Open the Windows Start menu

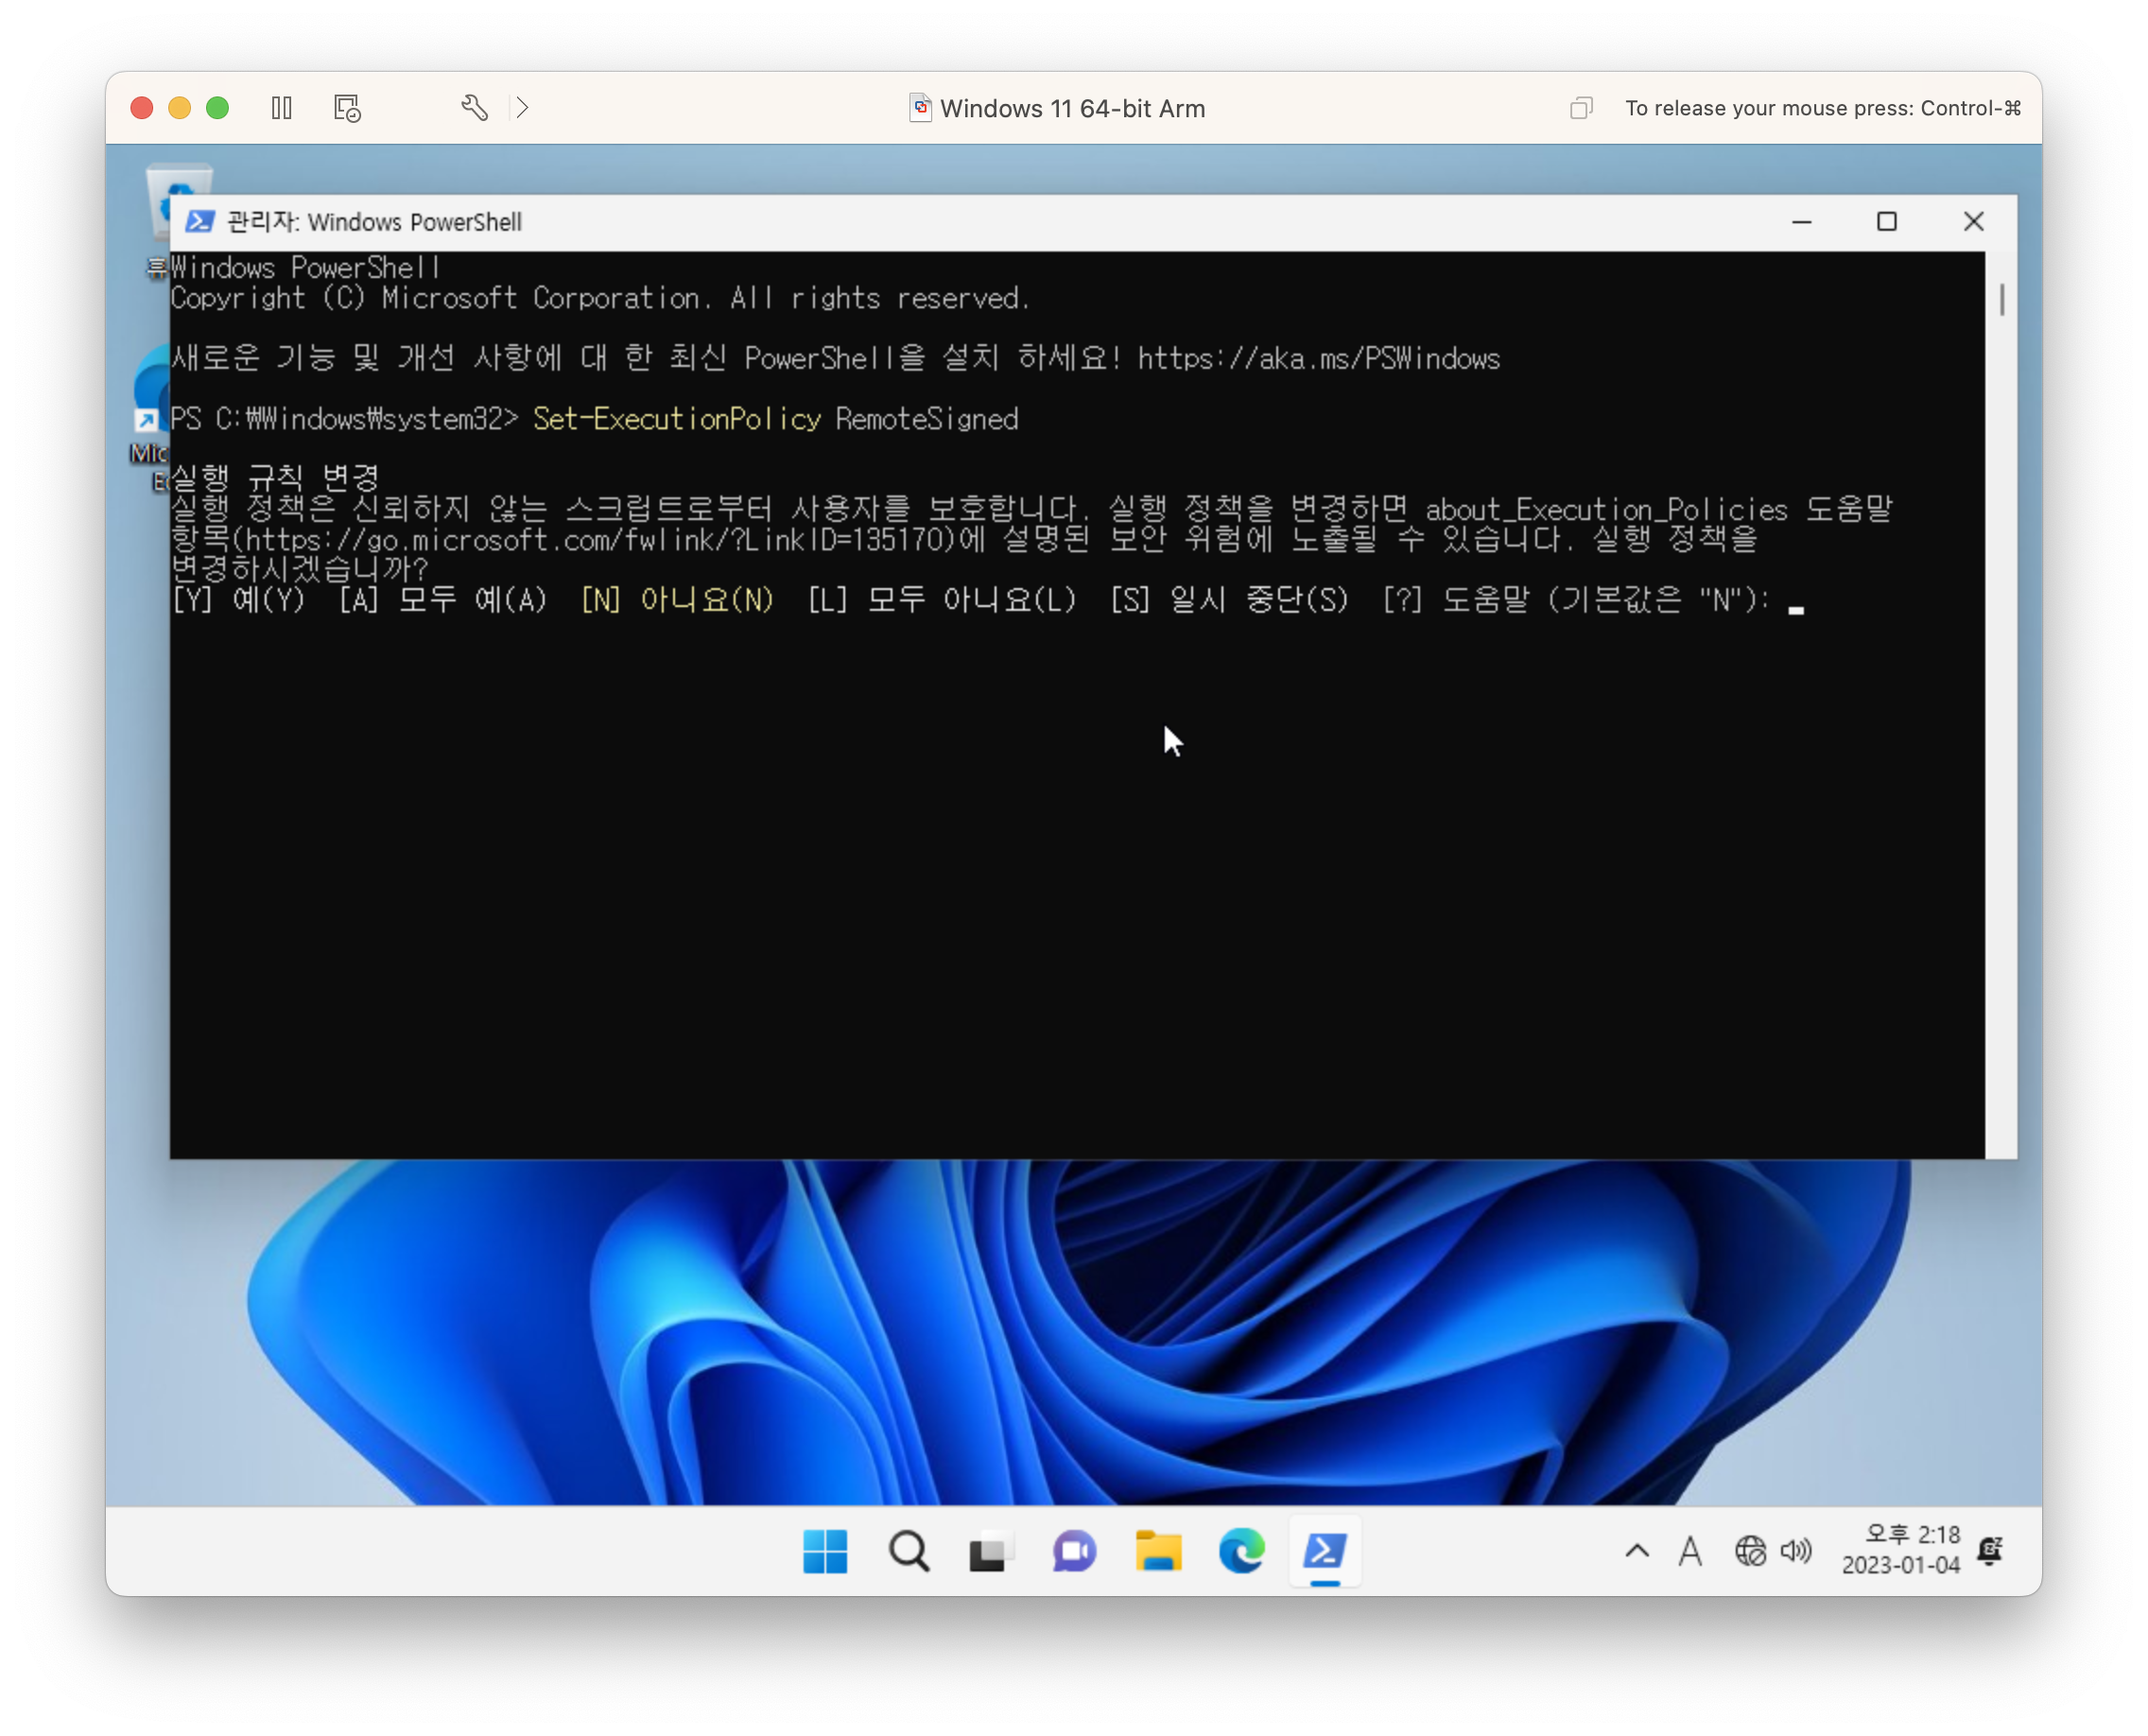[825, 1551]
